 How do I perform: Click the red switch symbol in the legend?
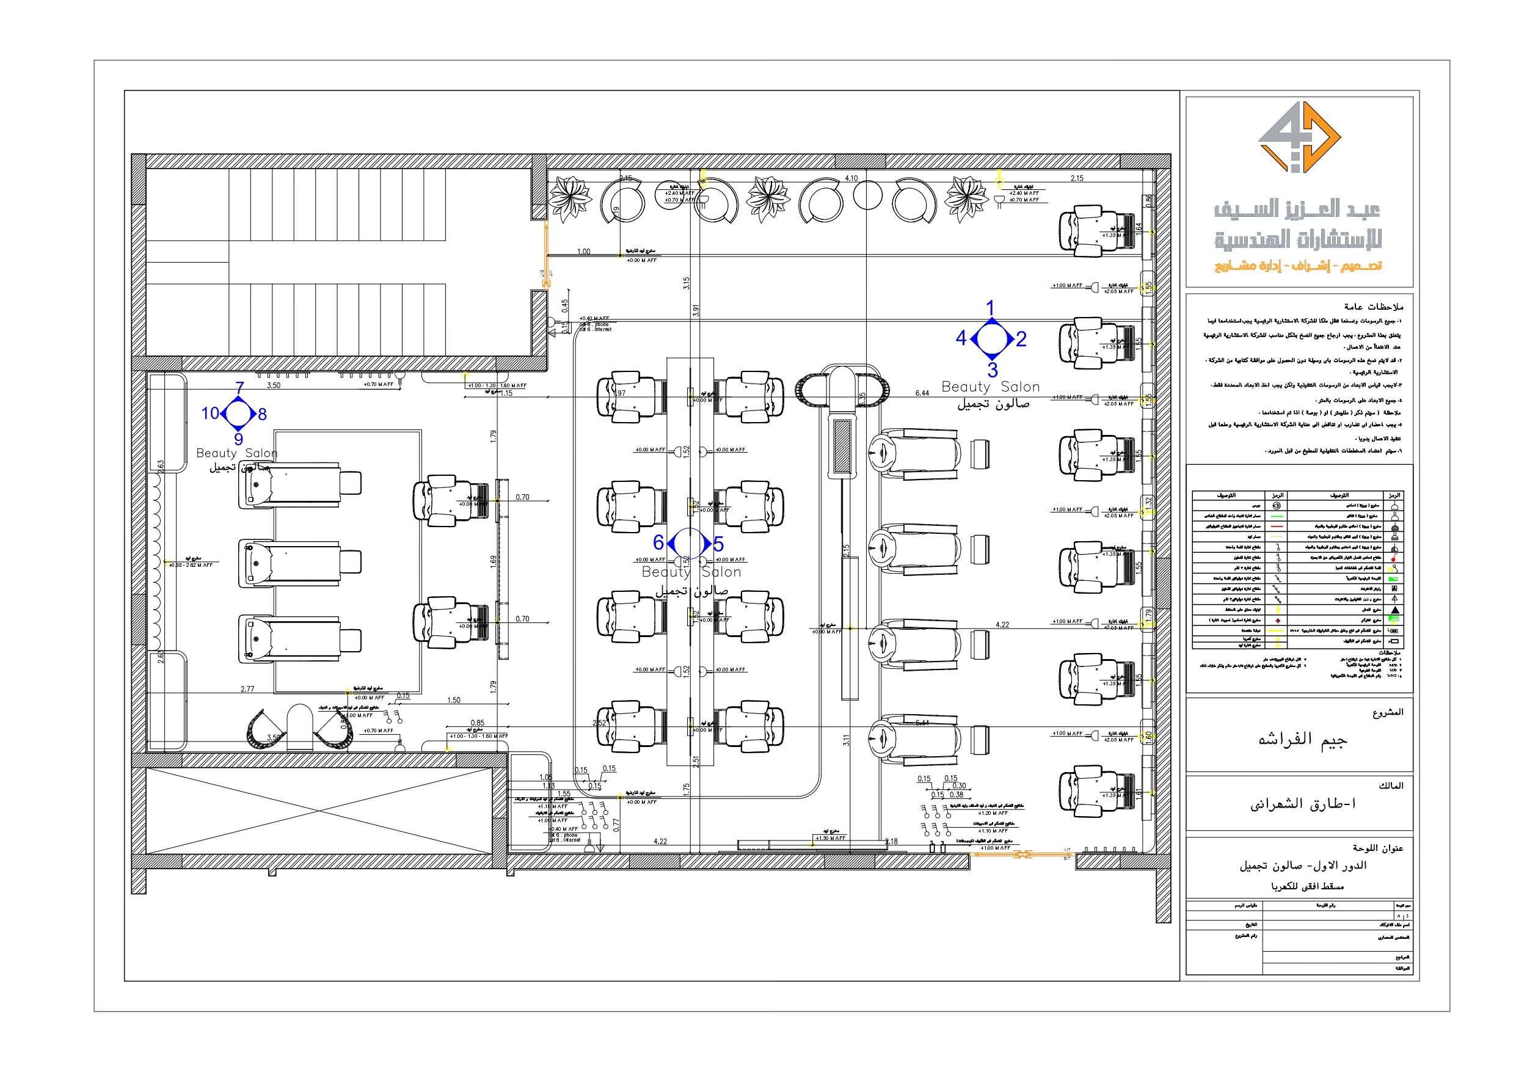tap(1394, 558)
